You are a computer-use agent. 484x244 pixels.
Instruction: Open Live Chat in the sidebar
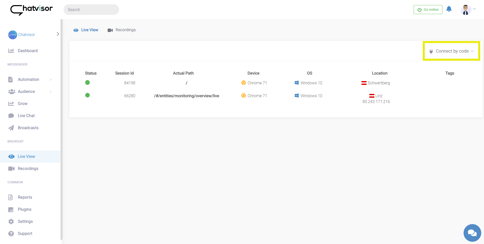pyautogui.click(x=26, y=116)
